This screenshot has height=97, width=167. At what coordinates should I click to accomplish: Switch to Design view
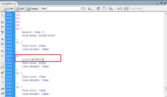[32, 9]
